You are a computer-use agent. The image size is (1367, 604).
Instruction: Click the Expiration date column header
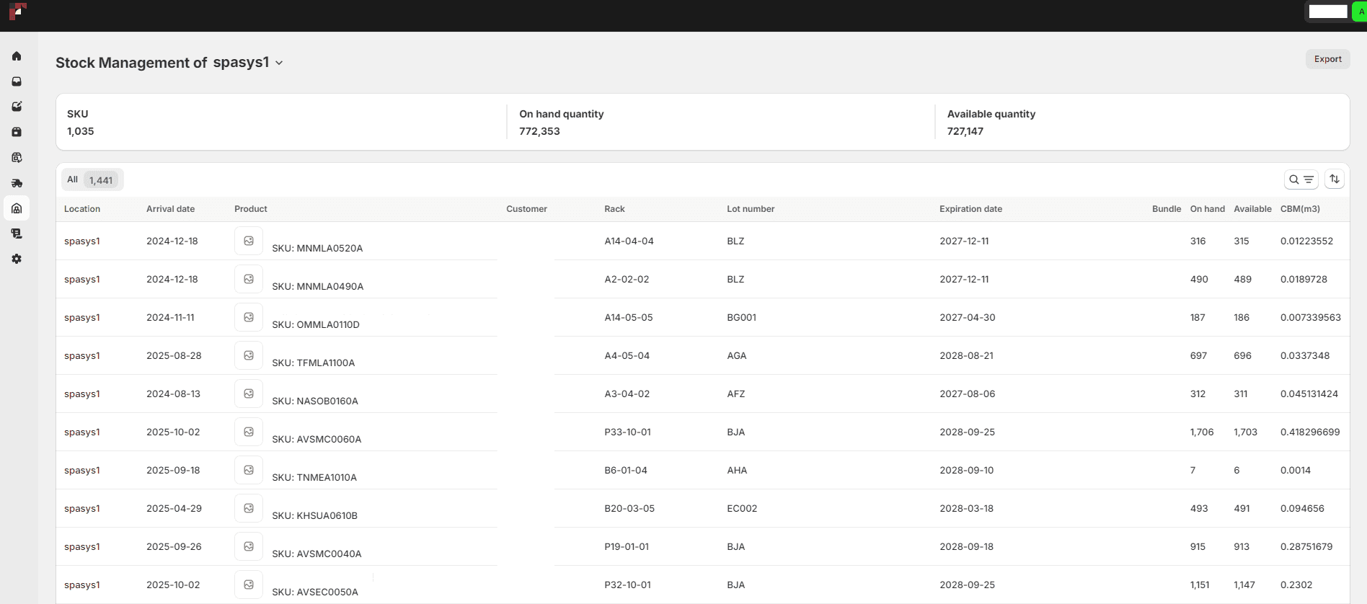pyautogui.click(x=970, y=209)
